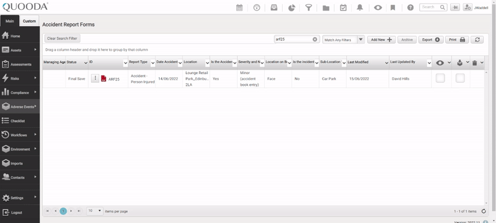Viewport: 496px width, 223px height.
Task: Expand the Risks sidebar menu
Action: [20, 78]
